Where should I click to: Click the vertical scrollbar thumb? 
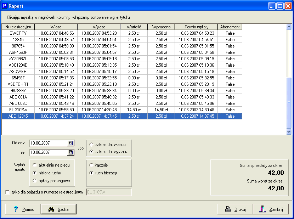pos(289,103)
